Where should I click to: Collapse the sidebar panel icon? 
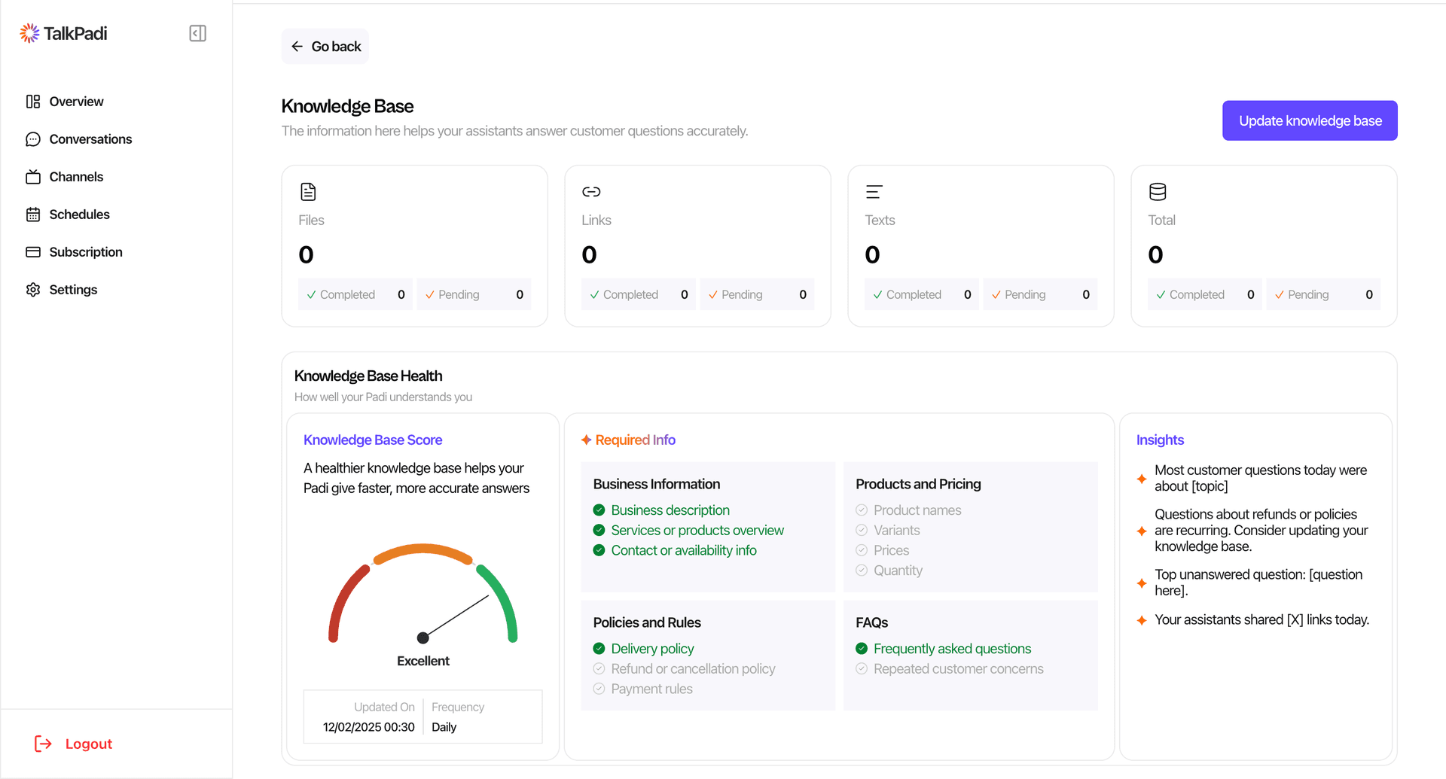click(197, 33)
